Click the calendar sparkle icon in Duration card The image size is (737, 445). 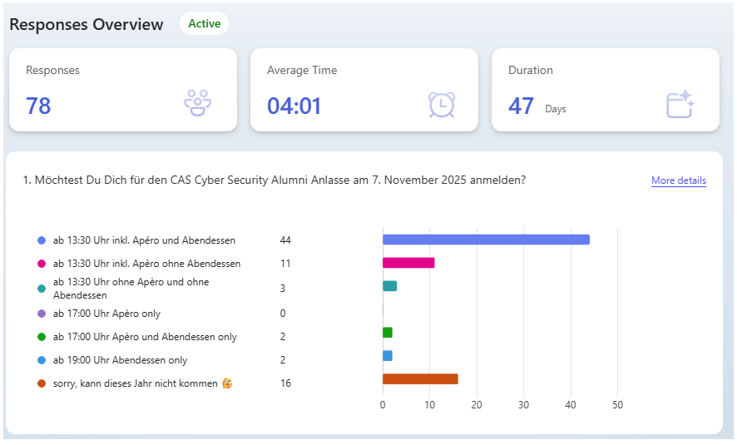(680, 104)
